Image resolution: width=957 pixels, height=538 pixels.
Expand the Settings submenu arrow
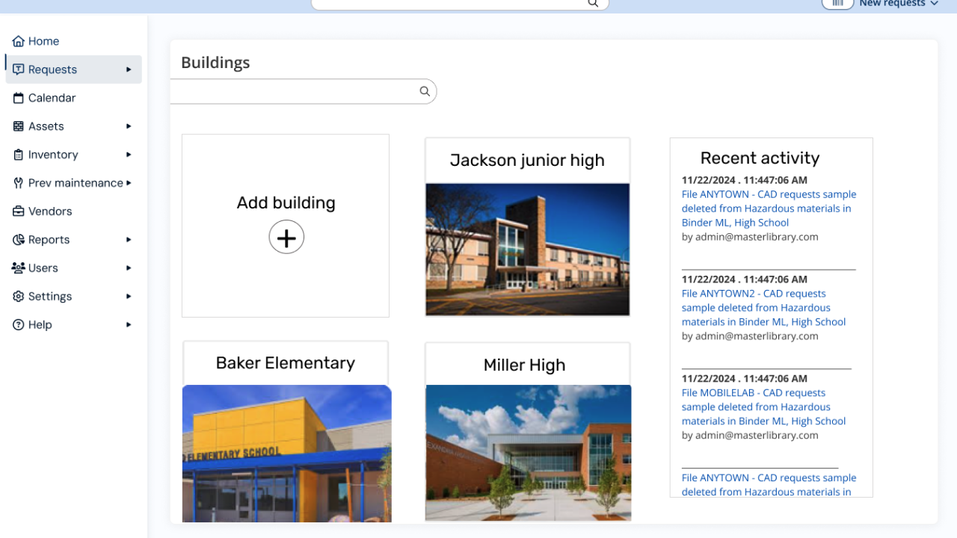129,297
